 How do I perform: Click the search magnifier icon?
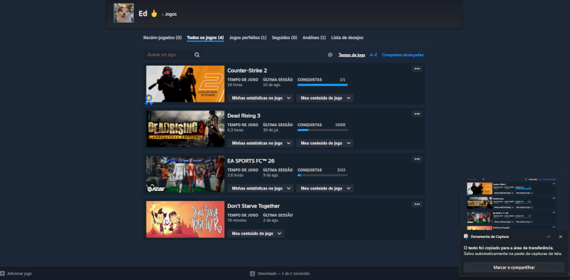click(197, 55)
